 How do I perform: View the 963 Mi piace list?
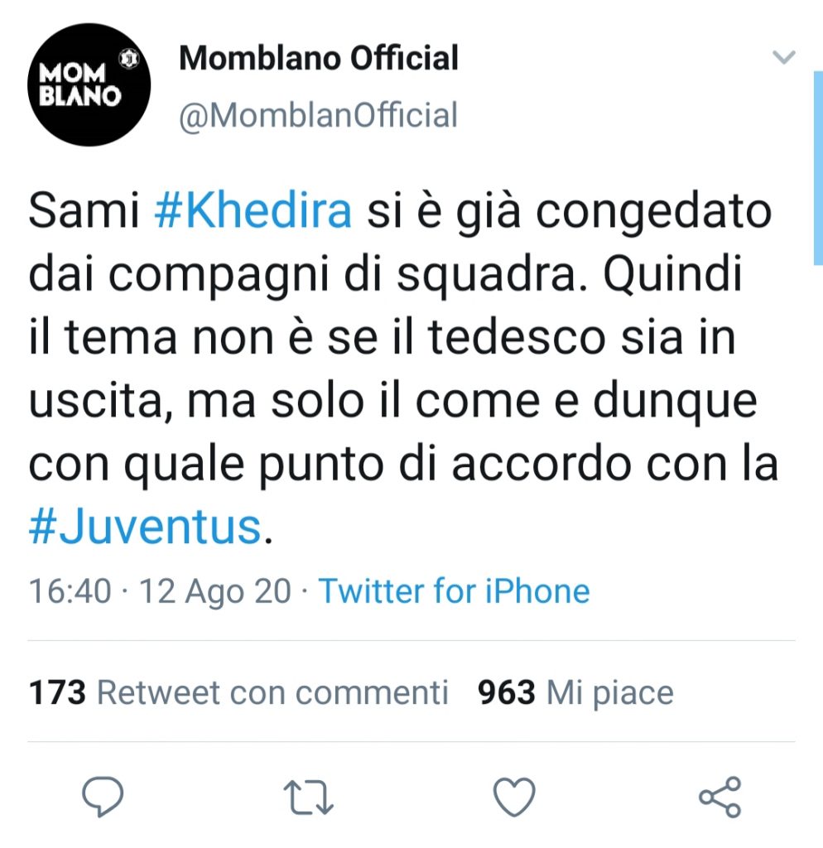pyautogui.click(x=575, y=692)
